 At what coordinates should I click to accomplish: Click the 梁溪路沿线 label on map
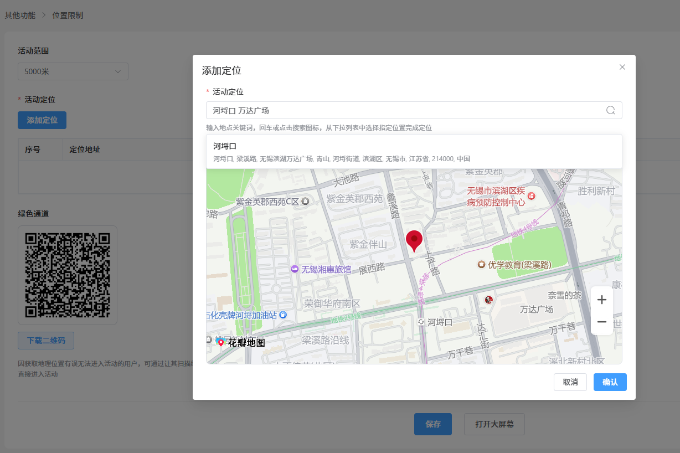point(326,340)
